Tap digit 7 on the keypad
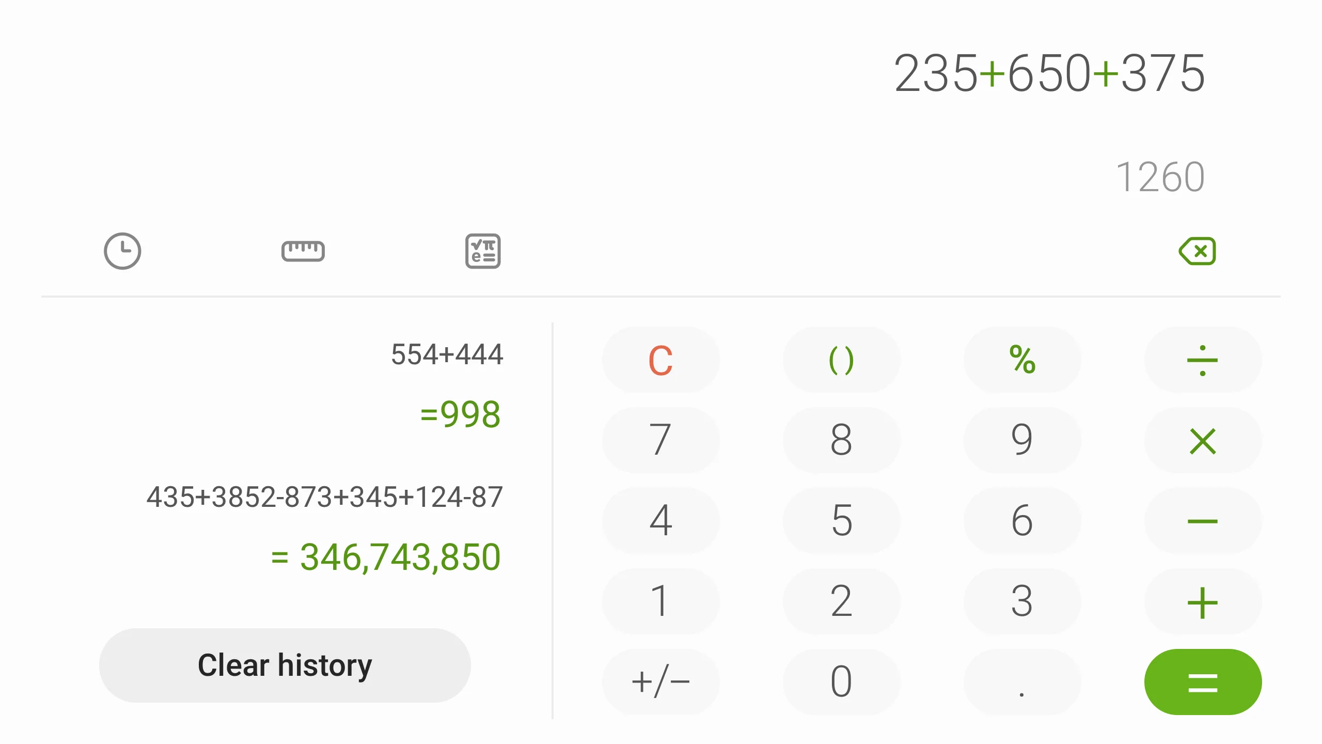 click(x=660, y=440)
